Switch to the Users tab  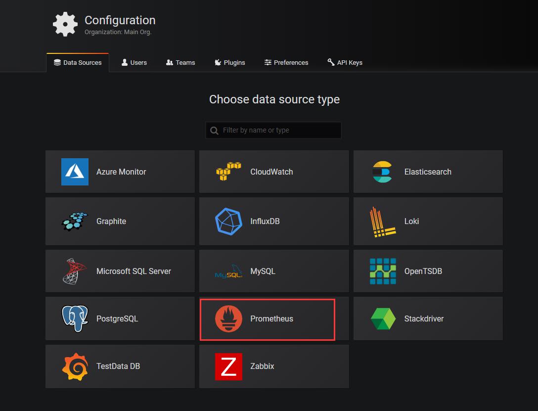point(134,62)
